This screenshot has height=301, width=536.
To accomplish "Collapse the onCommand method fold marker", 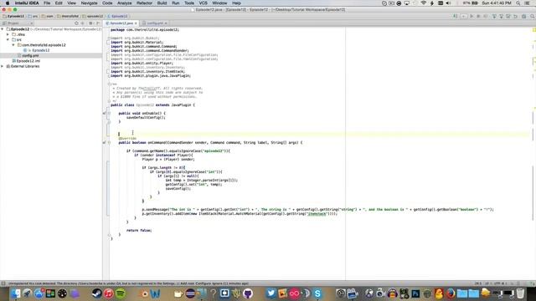I will pos(109,143).
